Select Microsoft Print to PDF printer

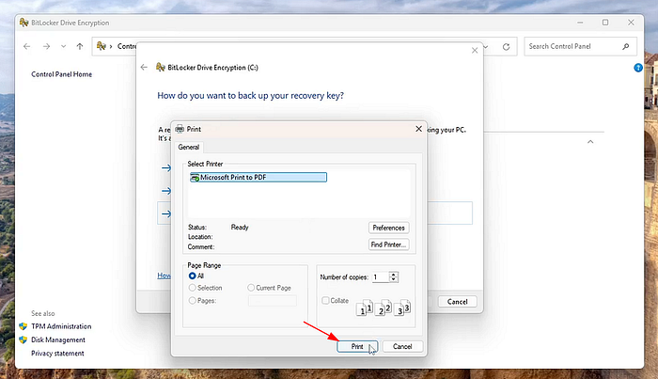(x=258, y=177)
